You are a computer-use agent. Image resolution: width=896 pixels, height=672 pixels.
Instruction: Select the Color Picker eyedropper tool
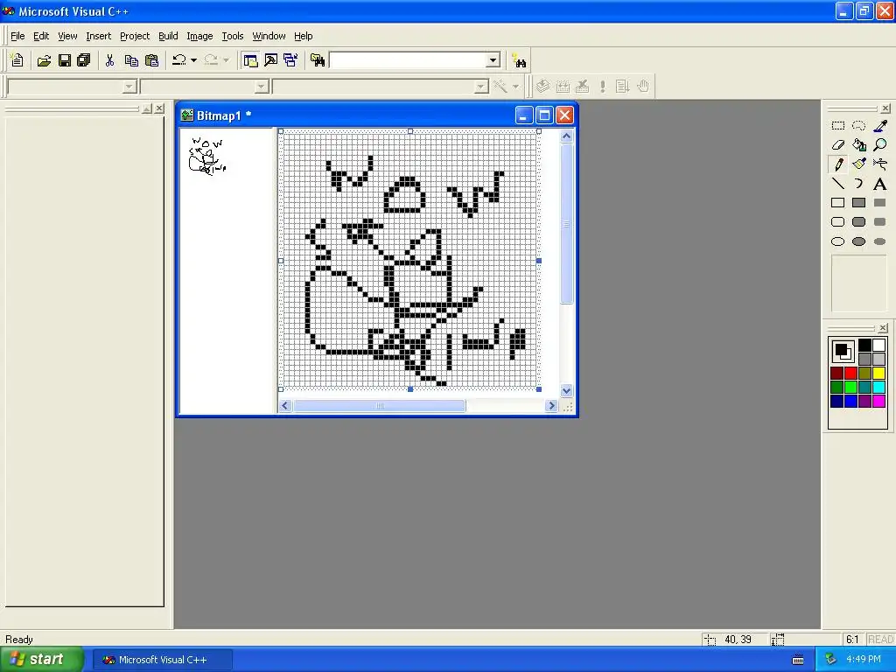[x=880, y=126]
